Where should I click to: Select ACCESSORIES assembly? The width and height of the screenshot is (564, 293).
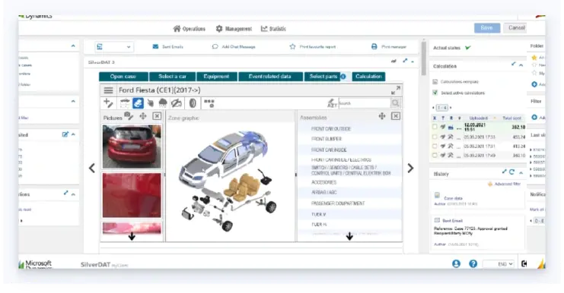click(349, 182)
